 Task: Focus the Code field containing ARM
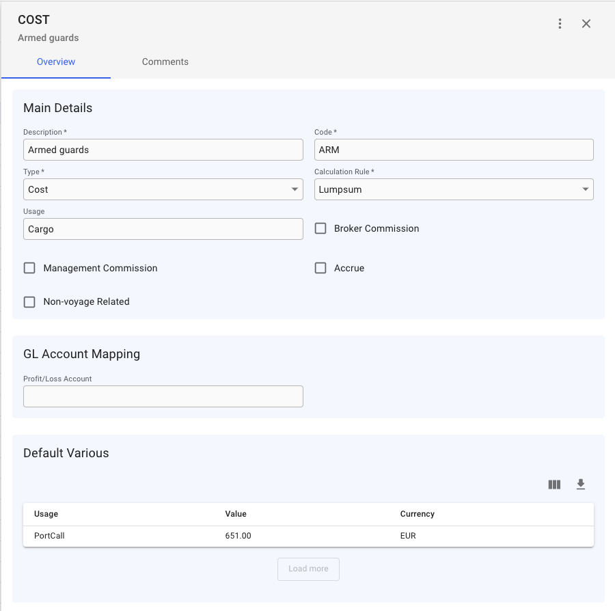tap(454, 150)
